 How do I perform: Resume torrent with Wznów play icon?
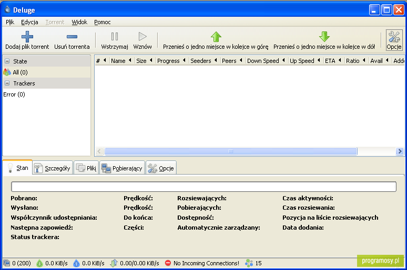(x=143, y=37)
